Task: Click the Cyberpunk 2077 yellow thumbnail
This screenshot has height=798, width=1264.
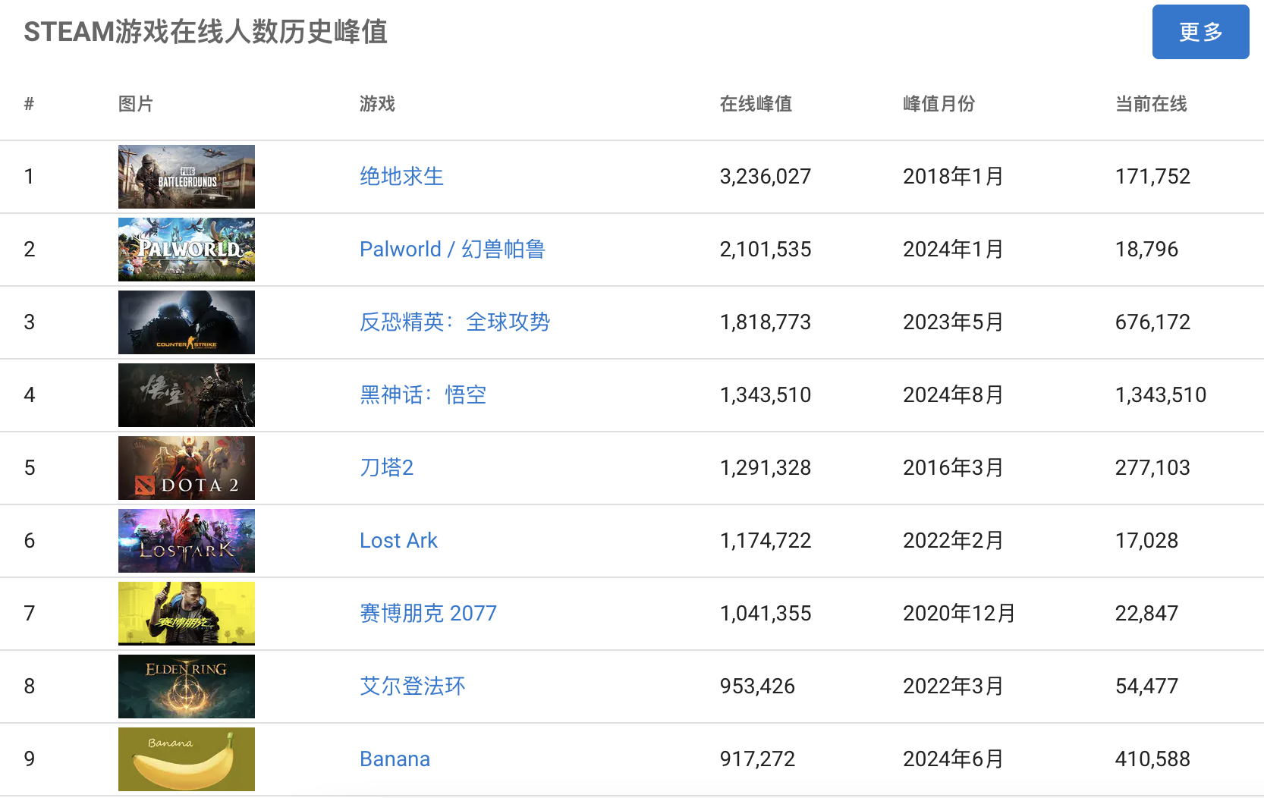Action: [x=187, y=614]
